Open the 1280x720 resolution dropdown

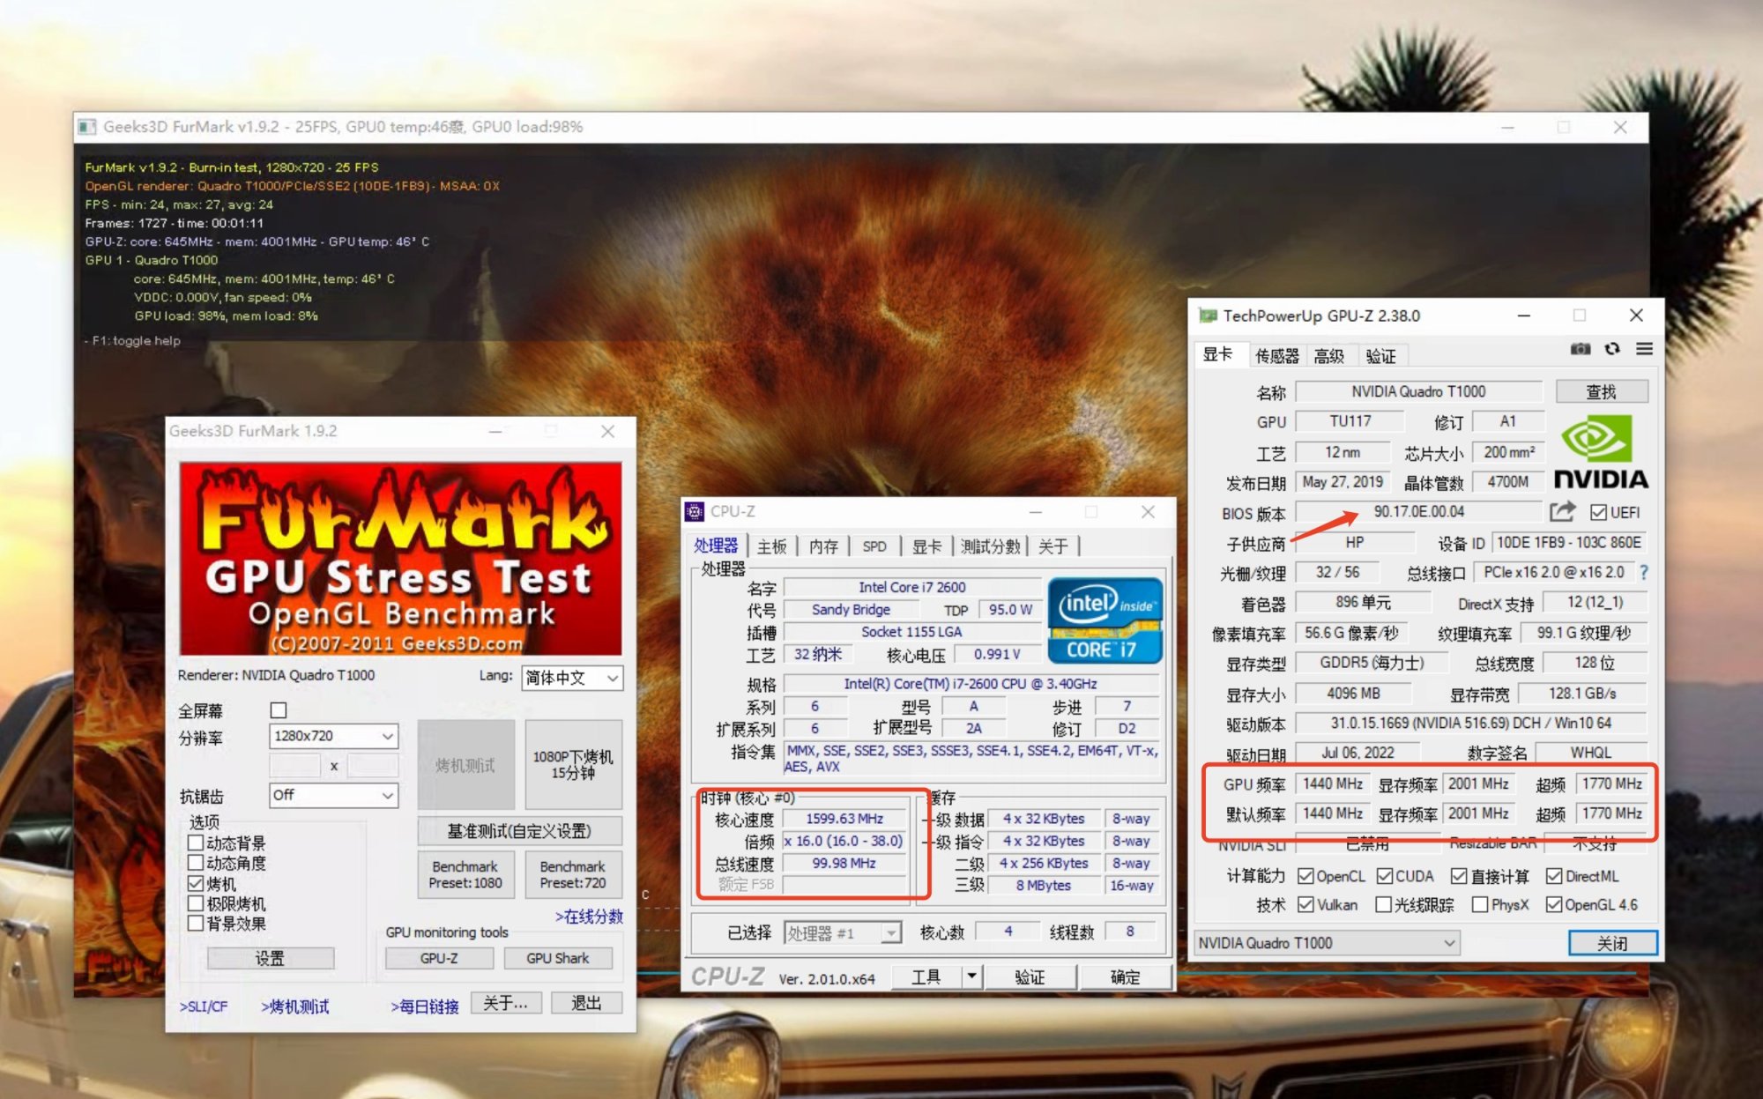click(x=333, y=736)
